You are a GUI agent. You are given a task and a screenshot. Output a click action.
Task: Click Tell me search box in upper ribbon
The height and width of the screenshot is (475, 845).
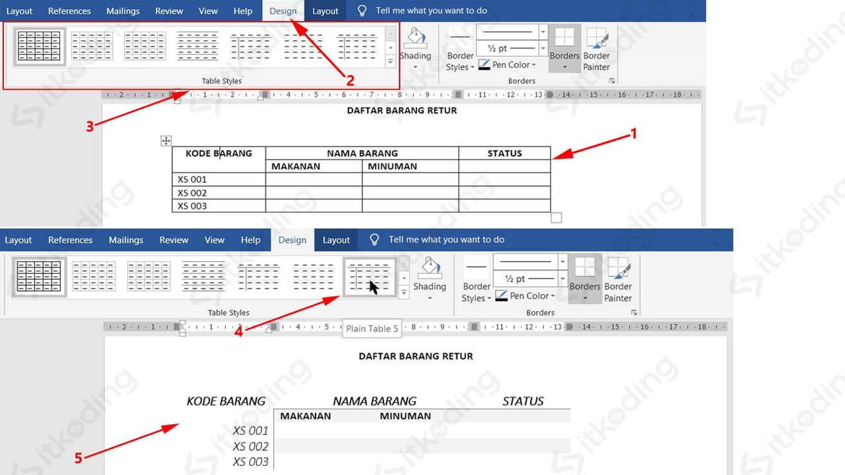(x=422, y=11)
